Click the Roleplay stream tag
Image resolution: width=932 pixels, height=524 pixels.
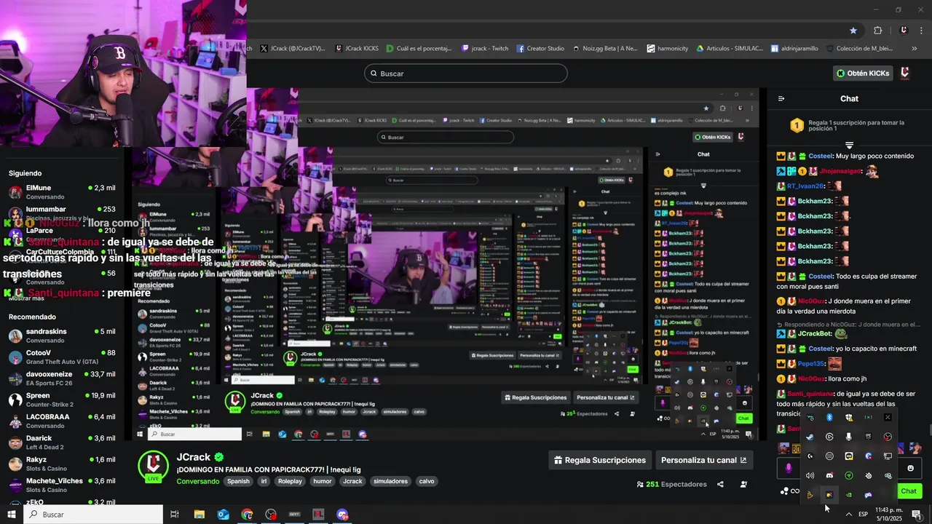[290, 481]
